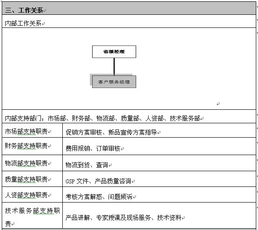258x230 pixels.
Task: Click the 财务部支持职责 table cell
Action: pyautogui.click(x=32, y=146)
